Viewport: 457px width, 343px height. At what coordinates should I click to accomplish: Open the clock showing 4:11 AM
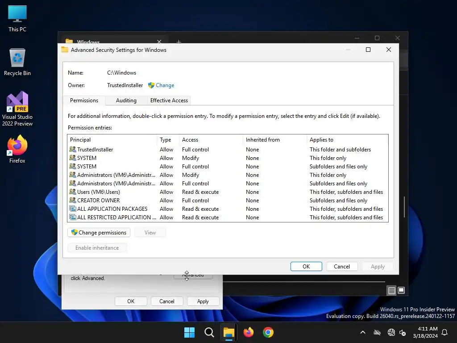coord(425,332)
